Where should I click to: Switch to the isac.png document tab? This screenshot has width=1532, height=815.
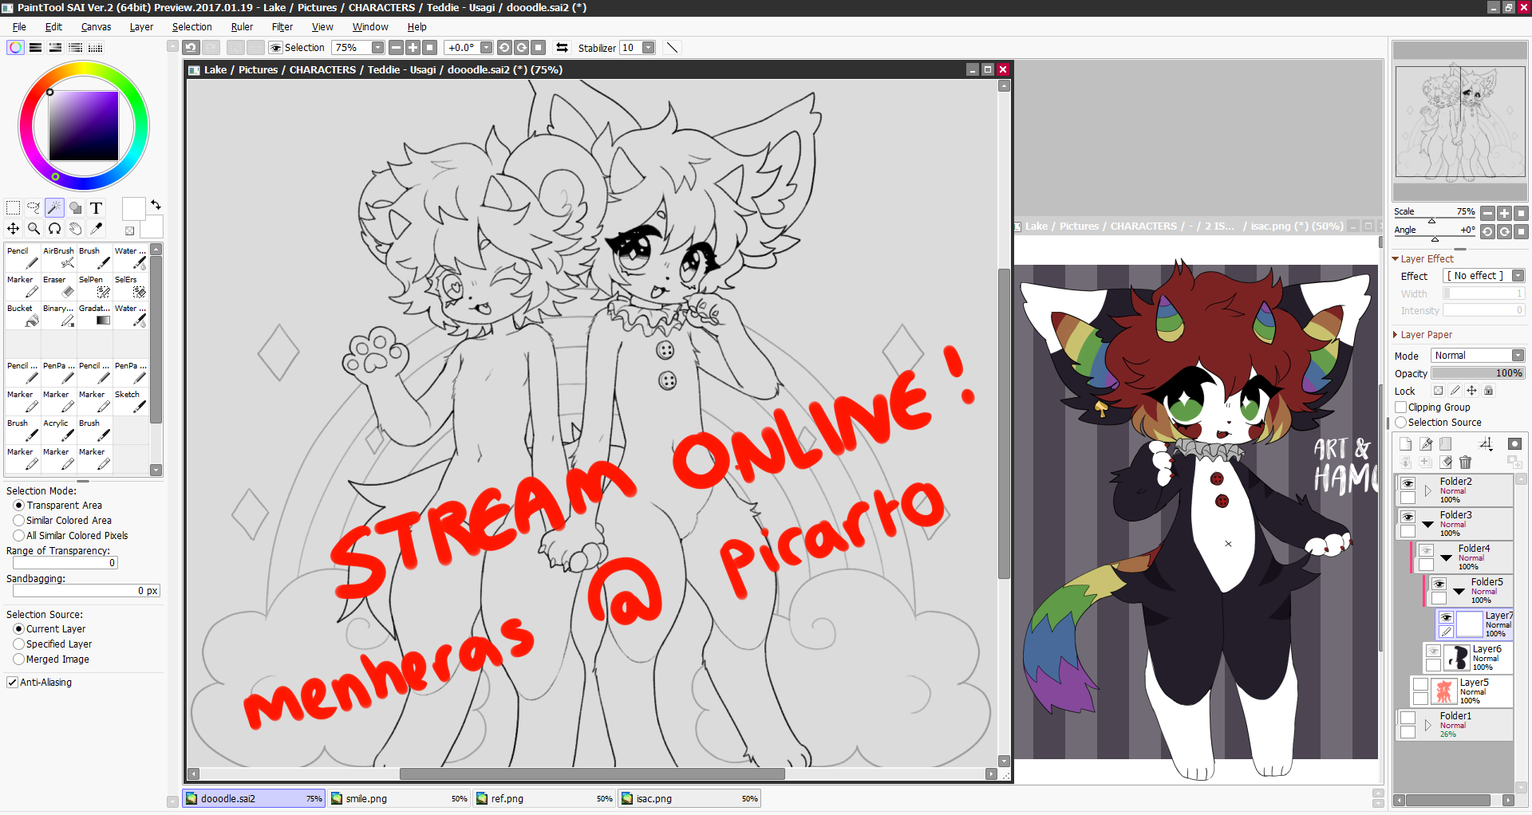click(689, 798)
